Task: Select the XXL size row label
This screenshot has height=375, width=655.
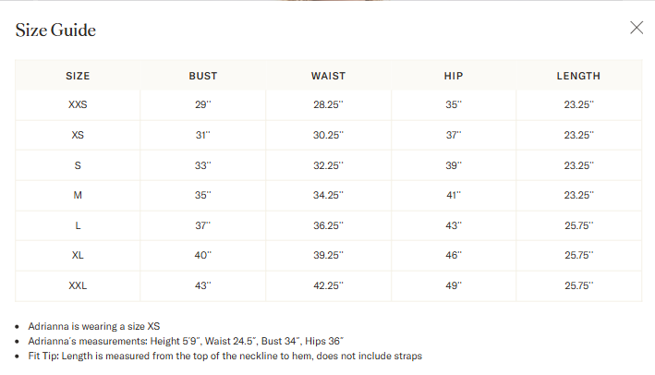Action: click(78, 285)
